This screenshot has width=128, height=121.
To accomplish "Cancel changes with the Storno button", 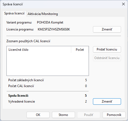I will tap(63, 115).
